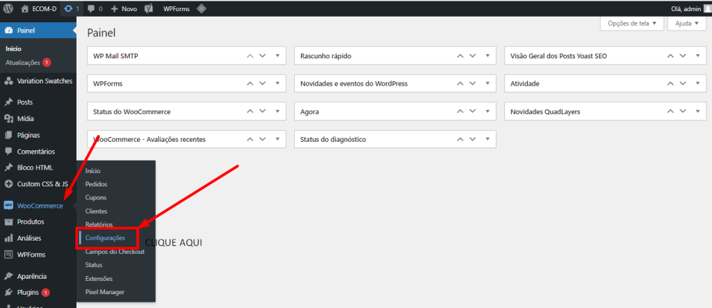Toggle the Visão Geral dos Posts Yoast SEO panel
Viewport: 712px width, 308px height.
point(697,56)
